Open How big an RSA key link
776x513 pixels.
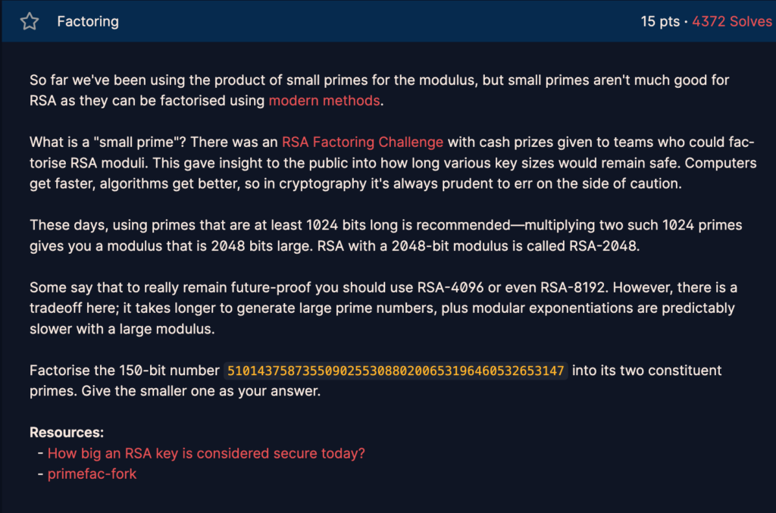coord(206,453)
